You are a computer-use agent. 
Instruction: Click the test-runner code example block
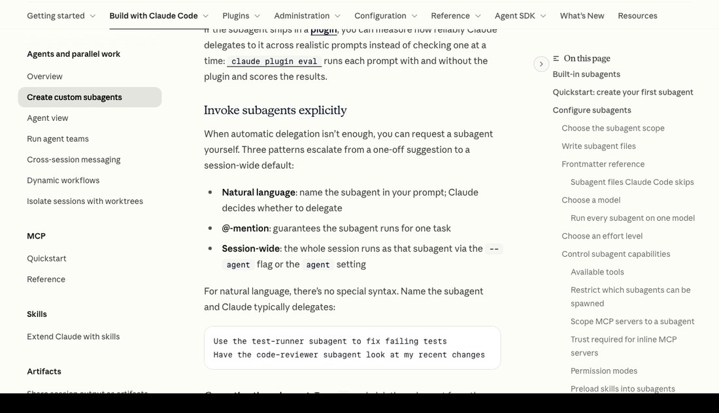(x=352, y=348)
